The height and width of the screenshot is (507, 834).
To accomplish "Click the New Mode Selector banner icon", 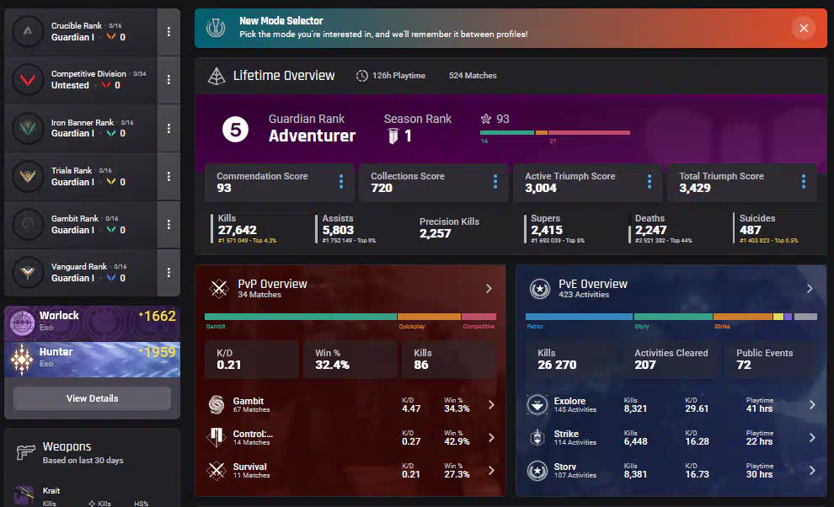I will click(216, 28).
